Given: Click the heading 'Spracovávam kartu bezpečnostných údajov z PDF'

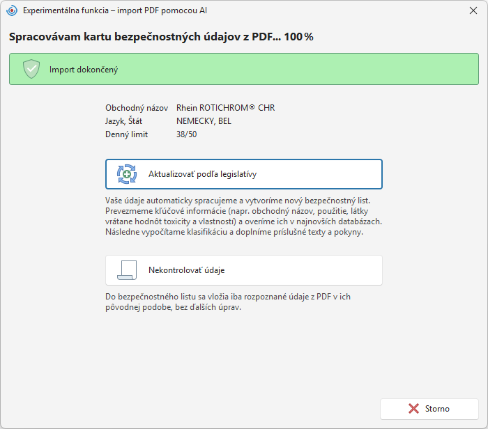Looking at the screenshot, I should click(145, 37).
